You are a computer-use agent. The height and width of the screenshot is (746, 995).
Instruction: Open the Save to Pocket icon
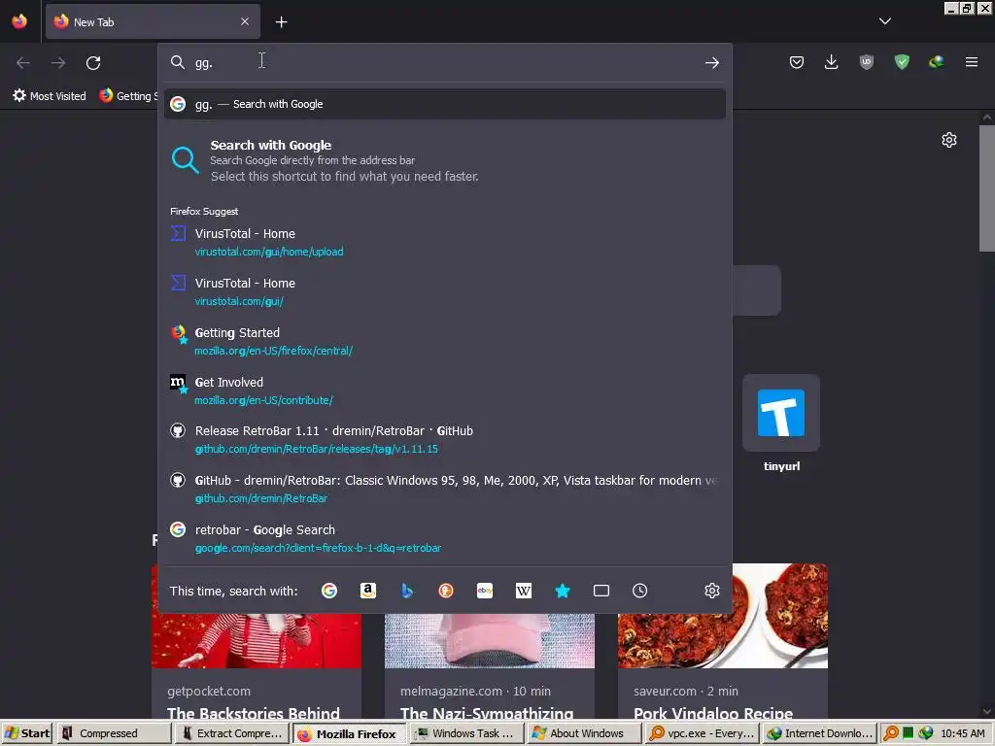(797, 62)
